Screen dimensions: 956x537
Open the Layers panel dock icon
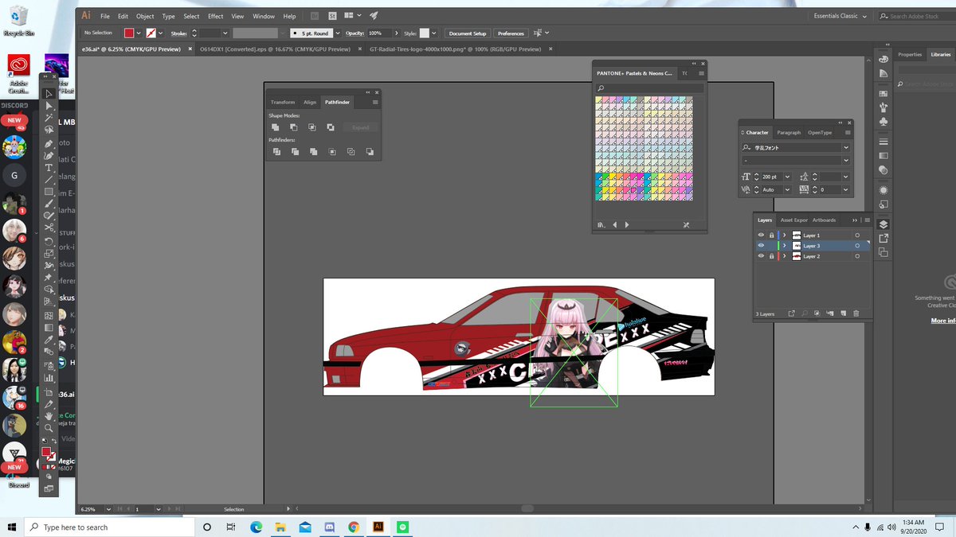884,224
